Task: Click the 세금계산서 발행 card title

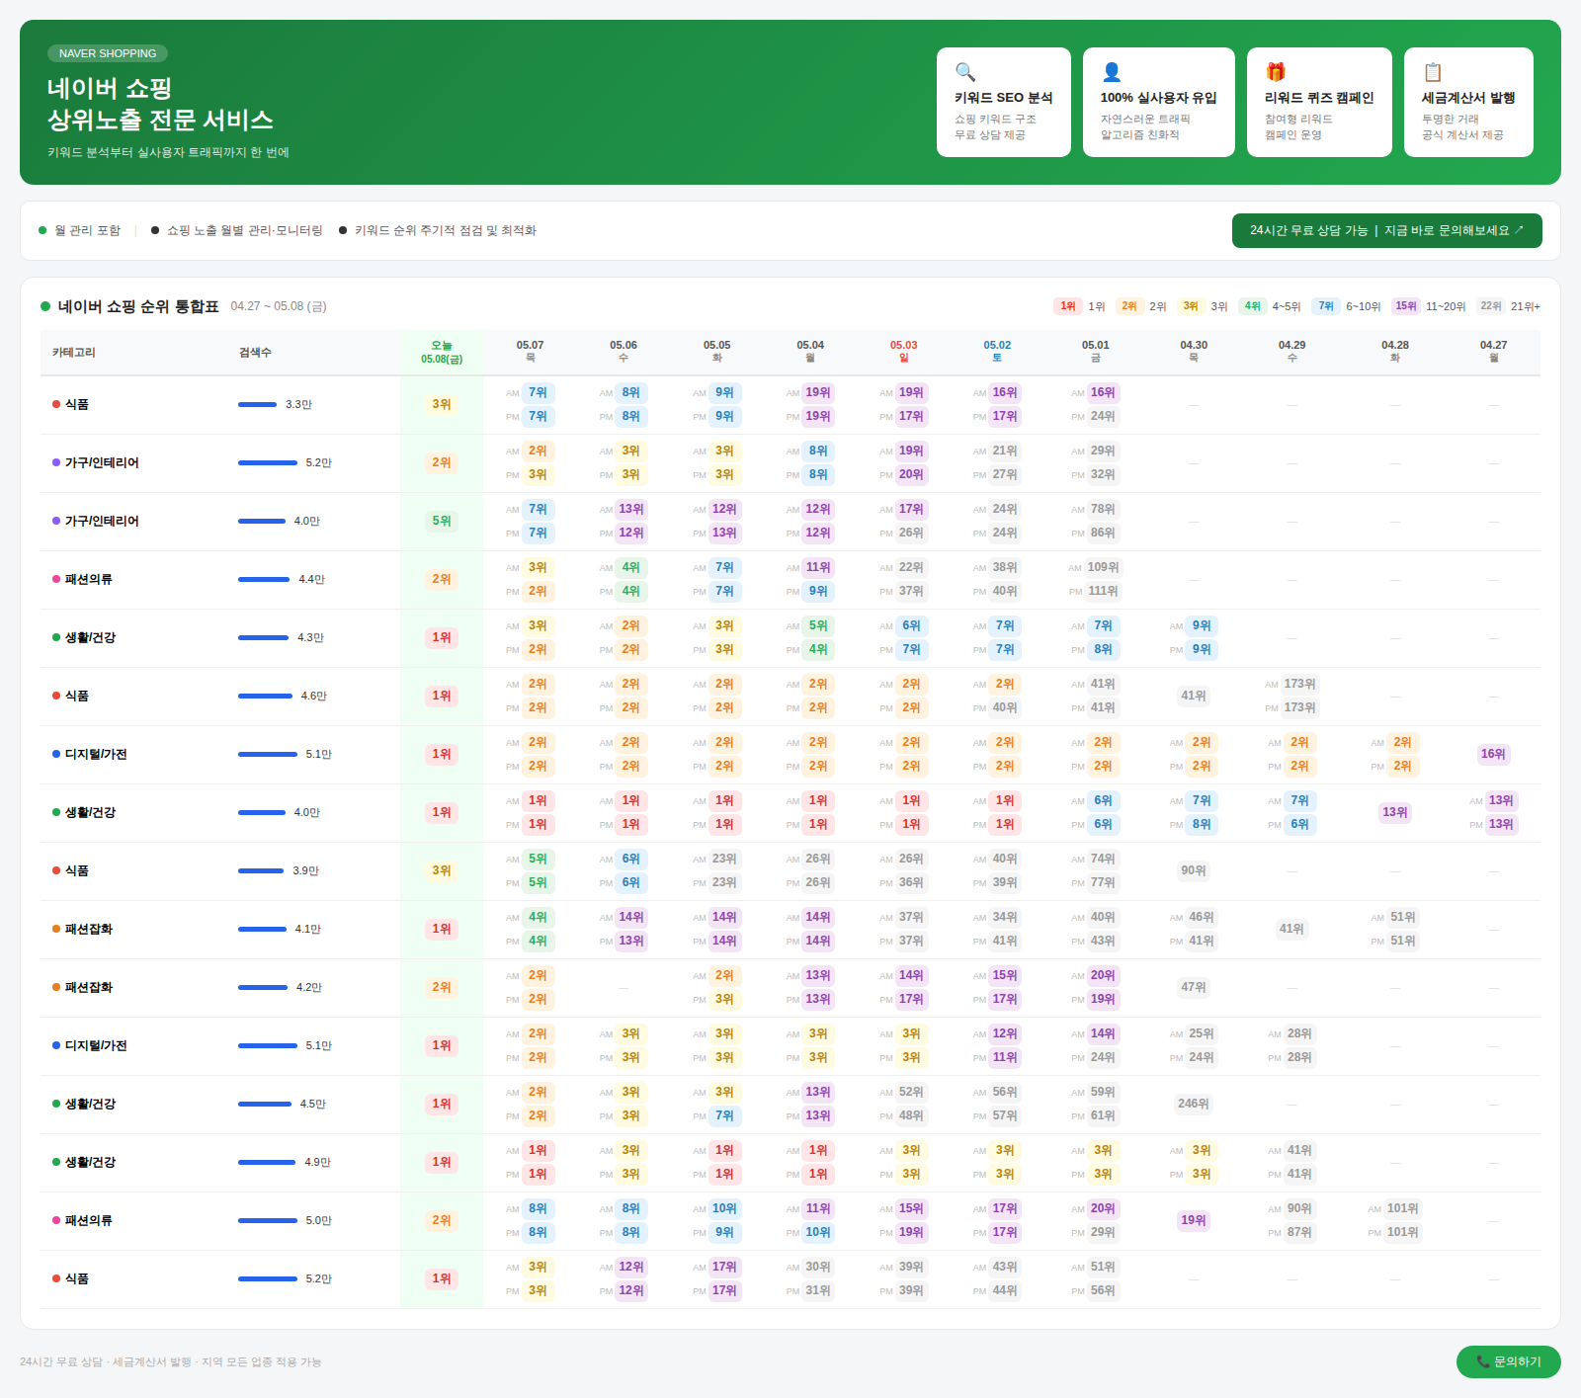Action: point(1468,98)
